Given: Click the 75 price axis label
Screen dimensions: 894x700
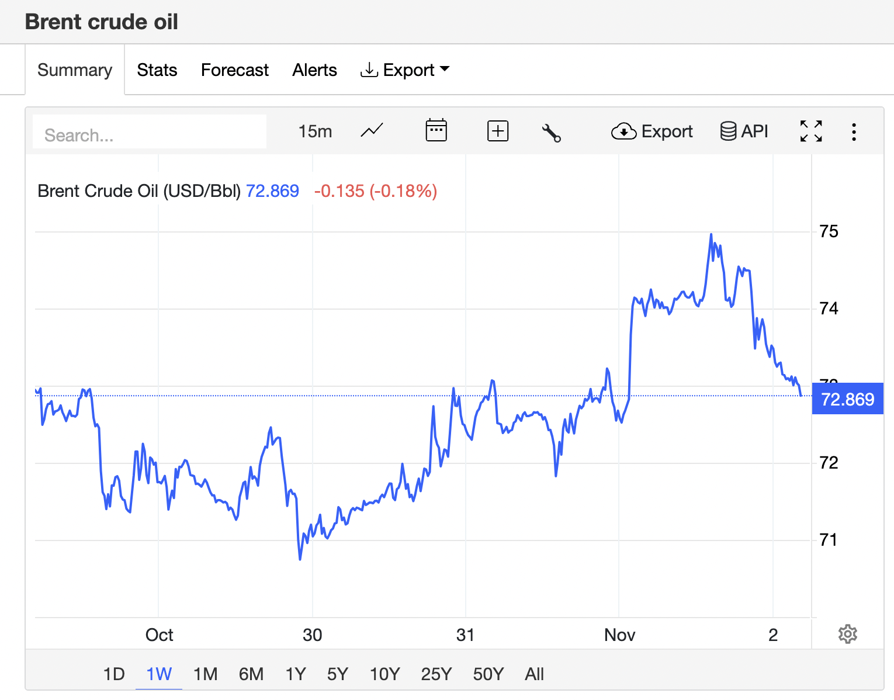Looking at the screenshot, I should (829, 231).
